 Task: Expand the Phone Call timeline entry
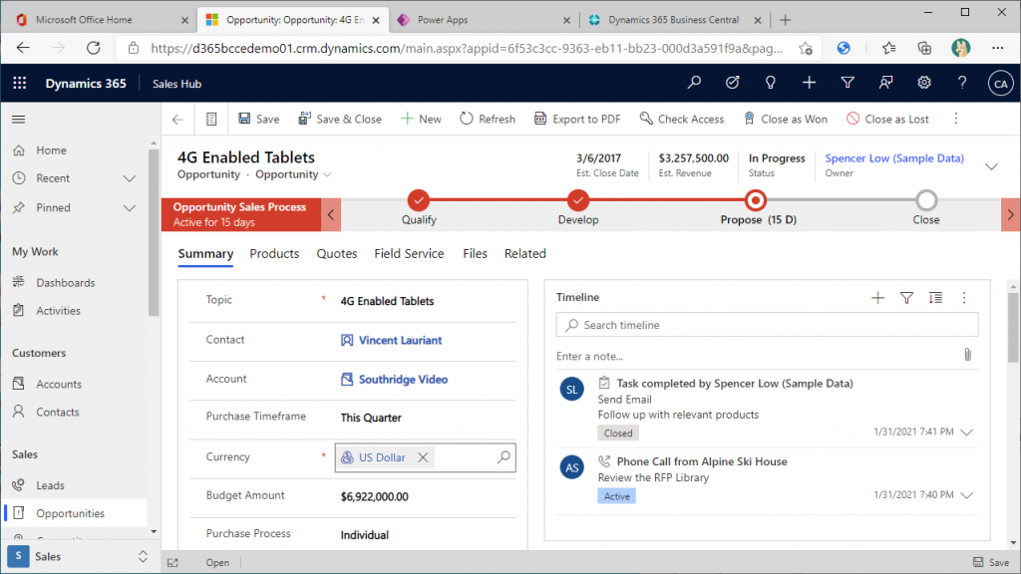pyautogui.click(x=967, y=495)
